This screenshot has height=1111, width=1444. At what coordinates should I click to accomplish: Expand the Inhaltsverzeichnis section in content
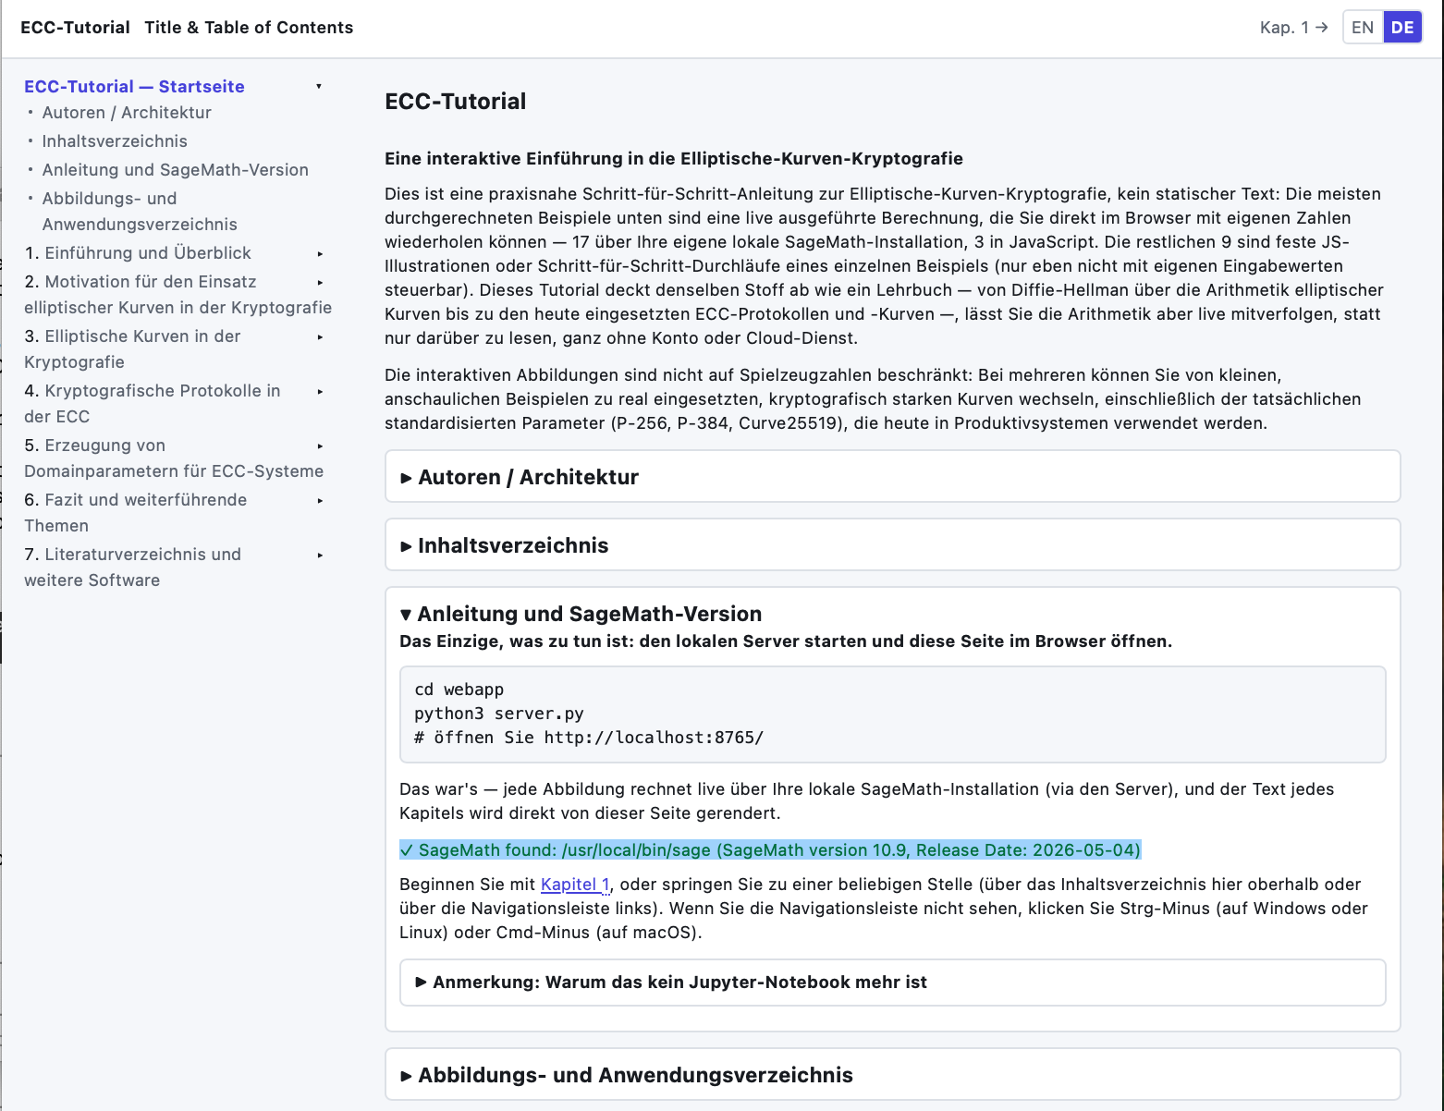tap(892, 545)
